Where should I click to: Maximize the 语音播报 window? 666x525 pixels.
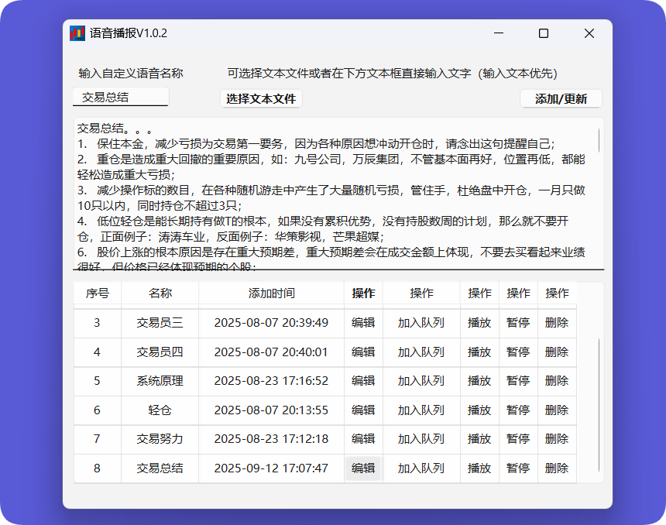coord(544,33)
